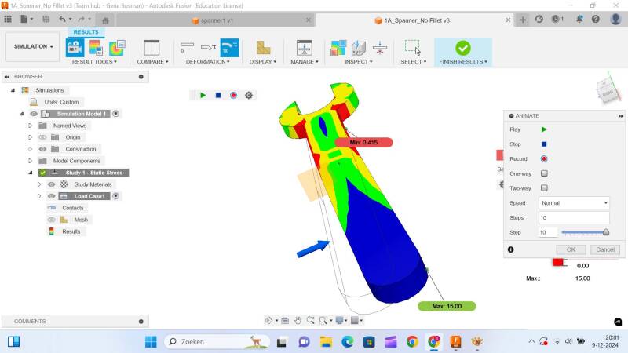The image size is (628, 353).
Task: Open the Help question mark icon
Action: (596, 19)
